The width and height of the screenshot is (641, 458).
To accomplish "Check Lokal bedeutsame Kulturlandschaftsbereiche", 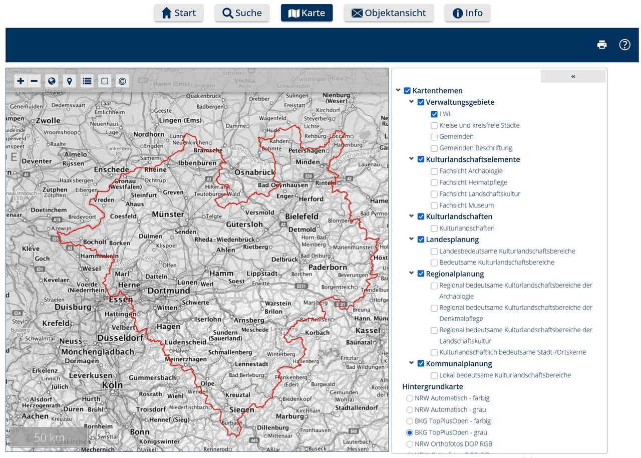I will (434, 375).
